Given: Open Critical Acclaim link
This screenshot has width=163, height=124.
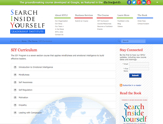Looking at the screenshot, I should pos(143,24).
